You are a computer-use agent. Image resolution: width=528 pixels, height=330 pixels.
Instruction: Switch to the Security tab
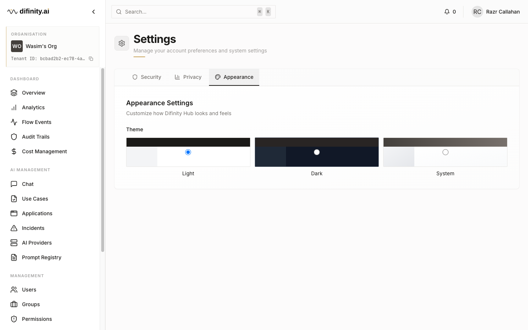147,77
